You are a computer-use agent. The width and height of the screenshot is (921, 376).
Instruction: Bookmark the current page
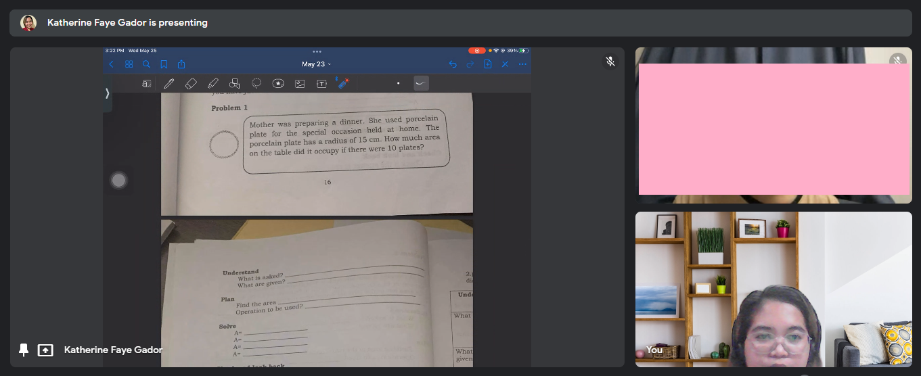tap(164, 64)
